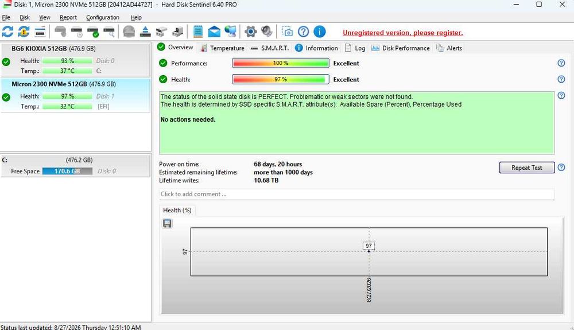Click the floppy disk save icon above graph

[x=167, y=223]
